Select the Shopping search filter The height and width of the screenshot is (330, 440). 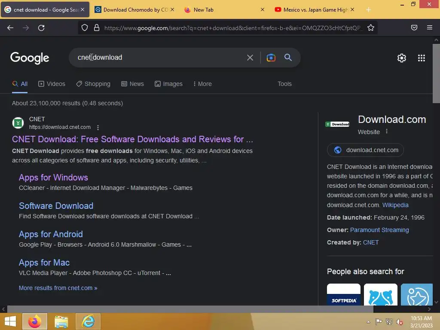click(93, 84)
